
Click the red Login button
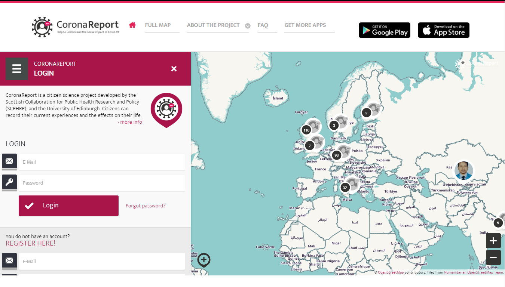pos(68,206)
